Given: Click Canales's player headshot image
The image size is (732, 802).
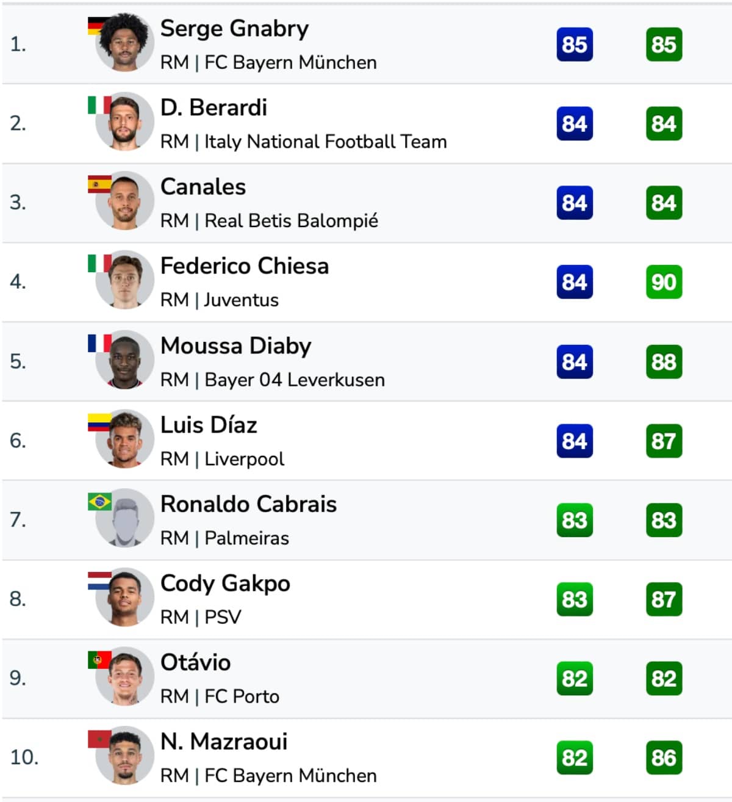Looking at the screenshot, I should coord(124,201).
